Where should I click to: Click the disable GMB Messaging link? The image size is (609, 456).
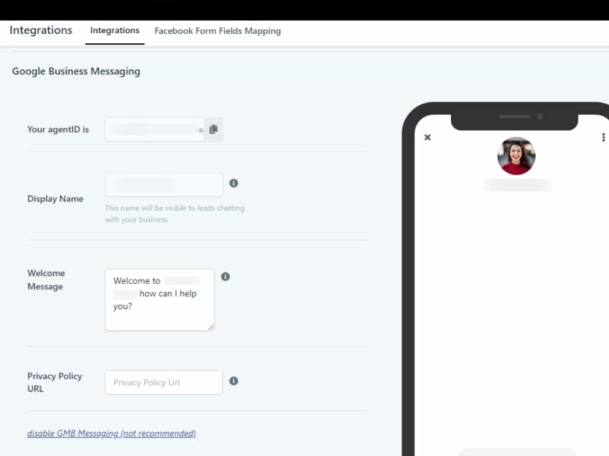112,433
